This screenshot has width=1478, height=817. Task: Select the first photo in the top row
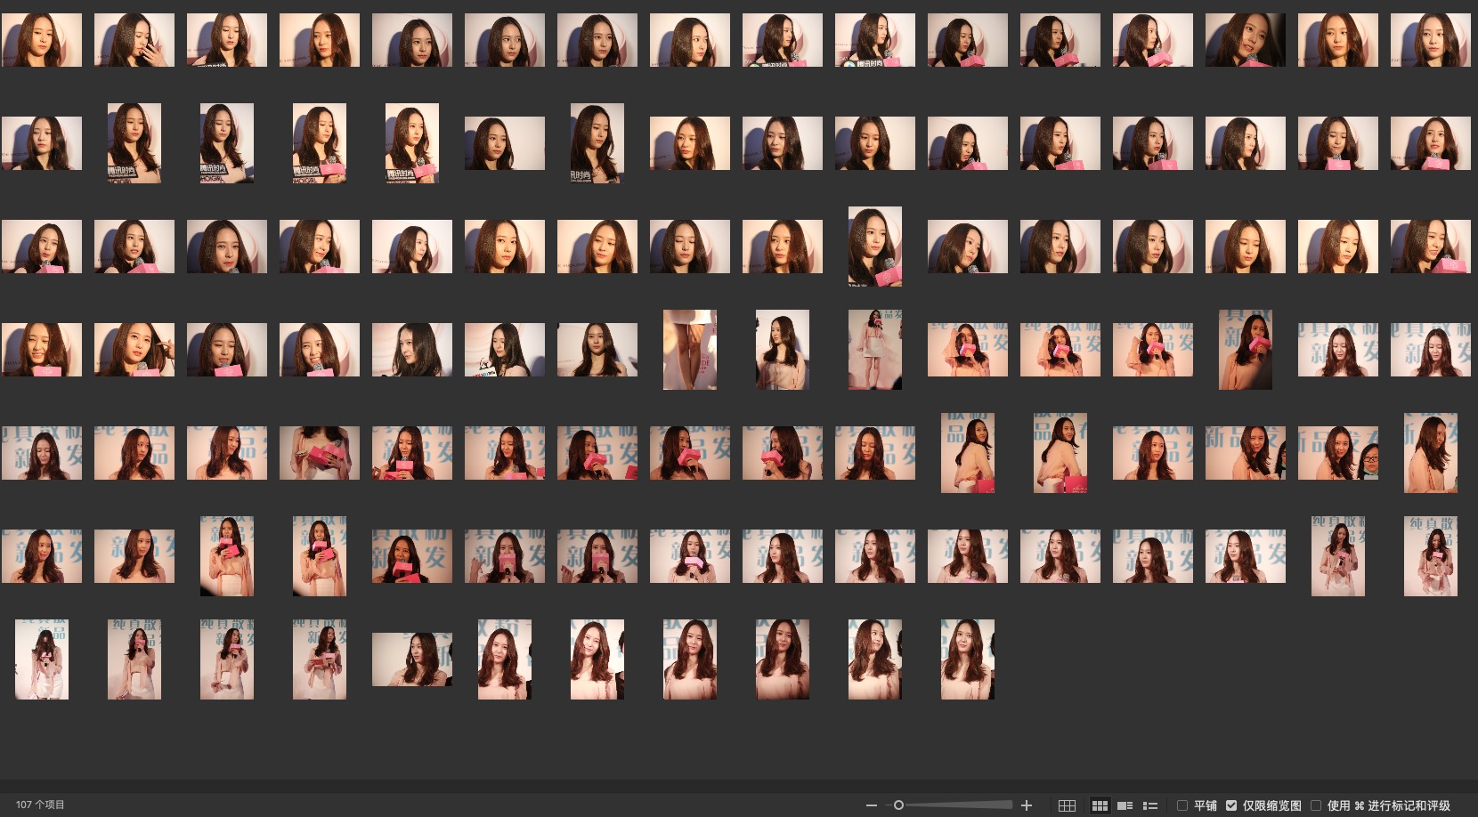point(42,40)
